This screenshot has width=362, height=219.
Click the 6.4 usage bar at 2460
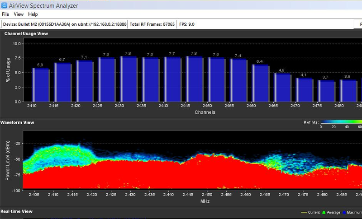(x=261, y=83)
